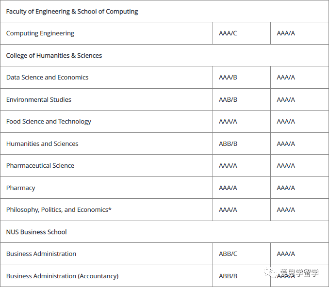Select Philosophy, Politics, and Economics entry
Image resolution: width=329 pixels, height=287 pixels.
pyautogui.click(x=59, y=210)
